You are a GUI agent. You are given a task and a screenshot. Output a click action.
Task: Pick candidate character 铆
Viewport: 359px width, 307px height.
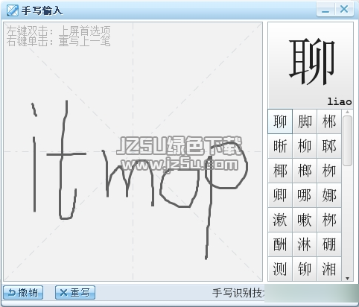click(x=305, y=269)
